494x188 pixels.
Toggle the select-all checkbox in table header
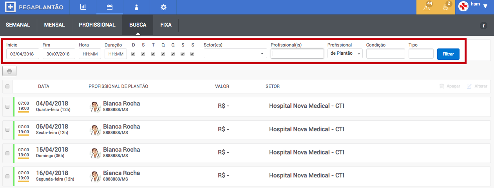pos(7,86)
